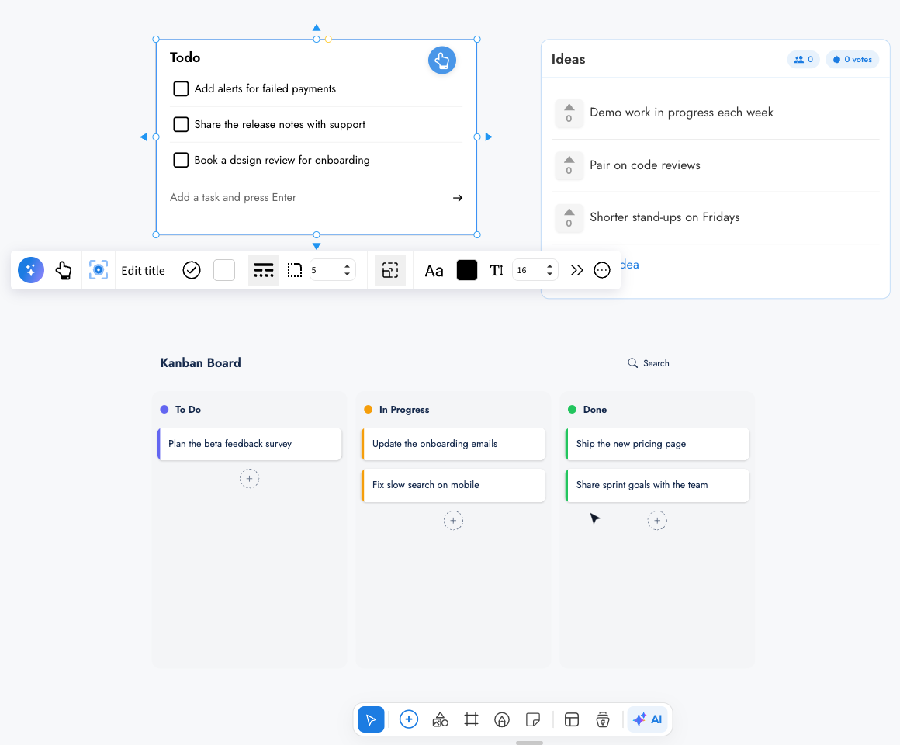Expand more toolbar options with double chevron
This screenshot has width=900, height=745.
(576, 270)
